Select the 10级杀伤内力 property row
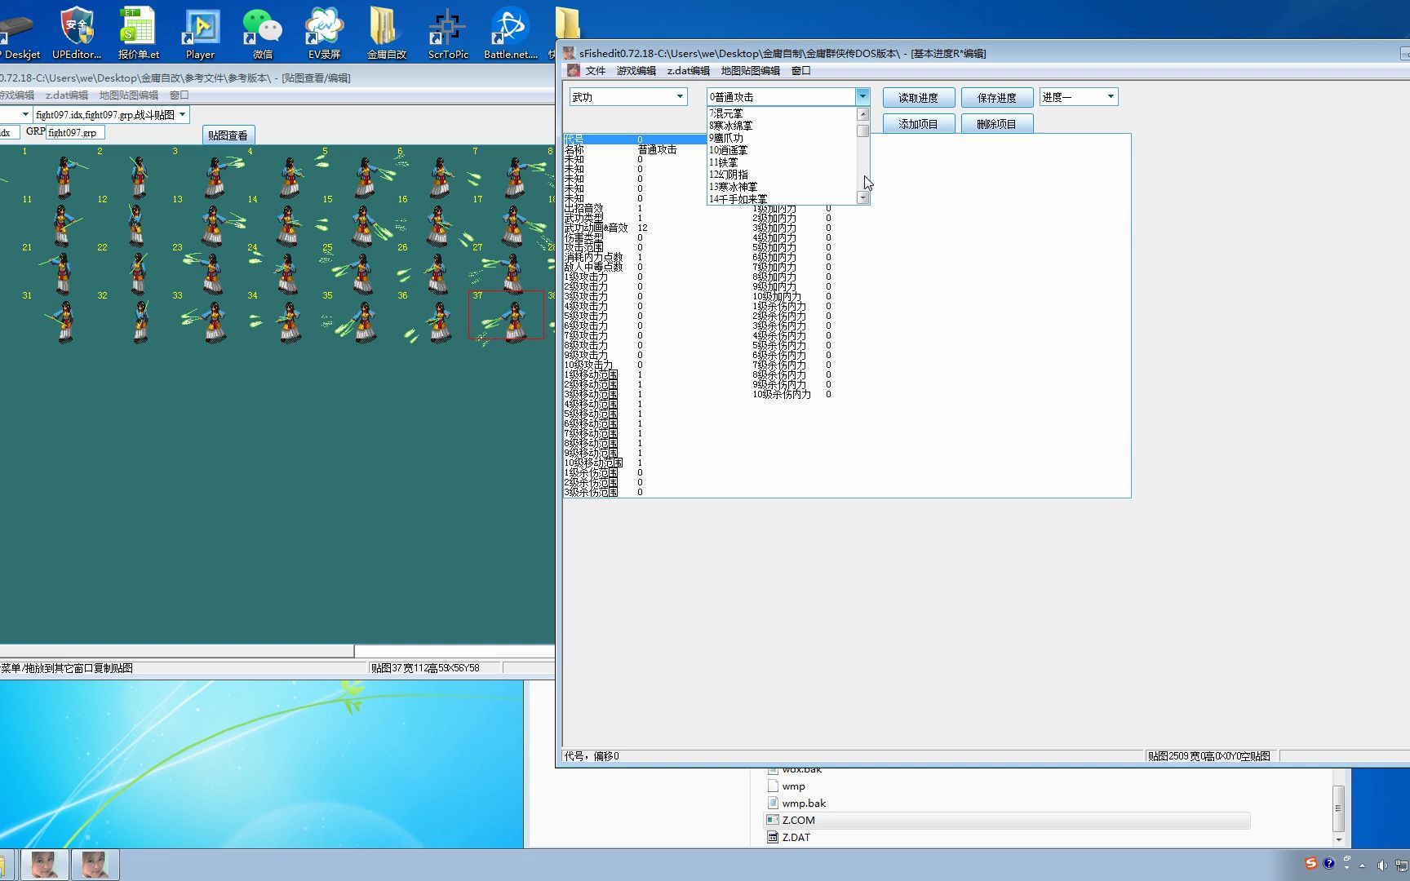Image resolution: width=1410 pixels, height=881 pixels. [x=791, y=394]
